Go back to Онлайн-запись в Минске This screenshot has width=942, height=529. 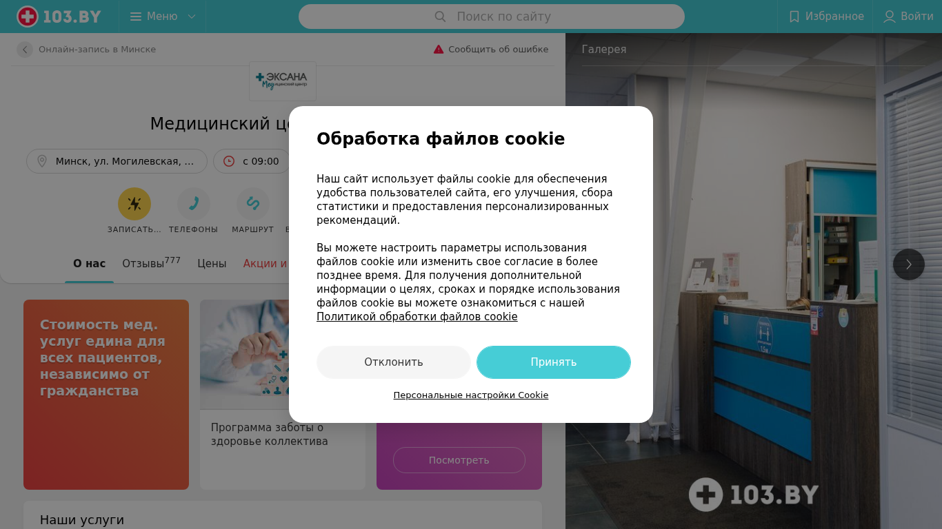point(87,50)
